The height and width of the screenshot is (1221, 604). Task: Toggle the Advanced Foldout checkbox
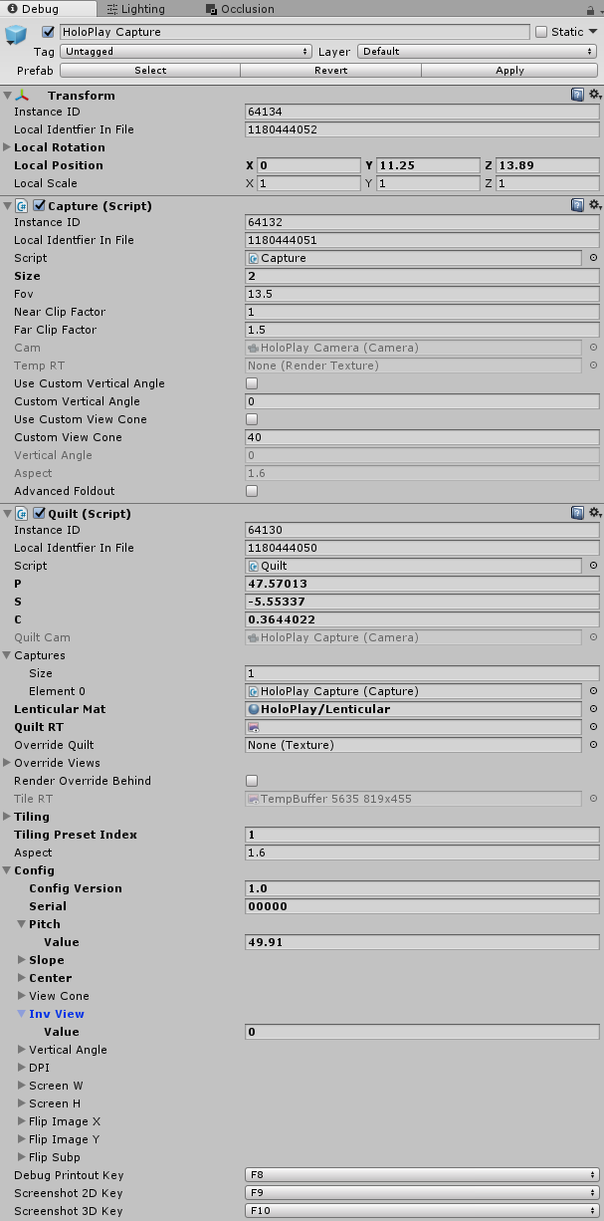point(252,491)
